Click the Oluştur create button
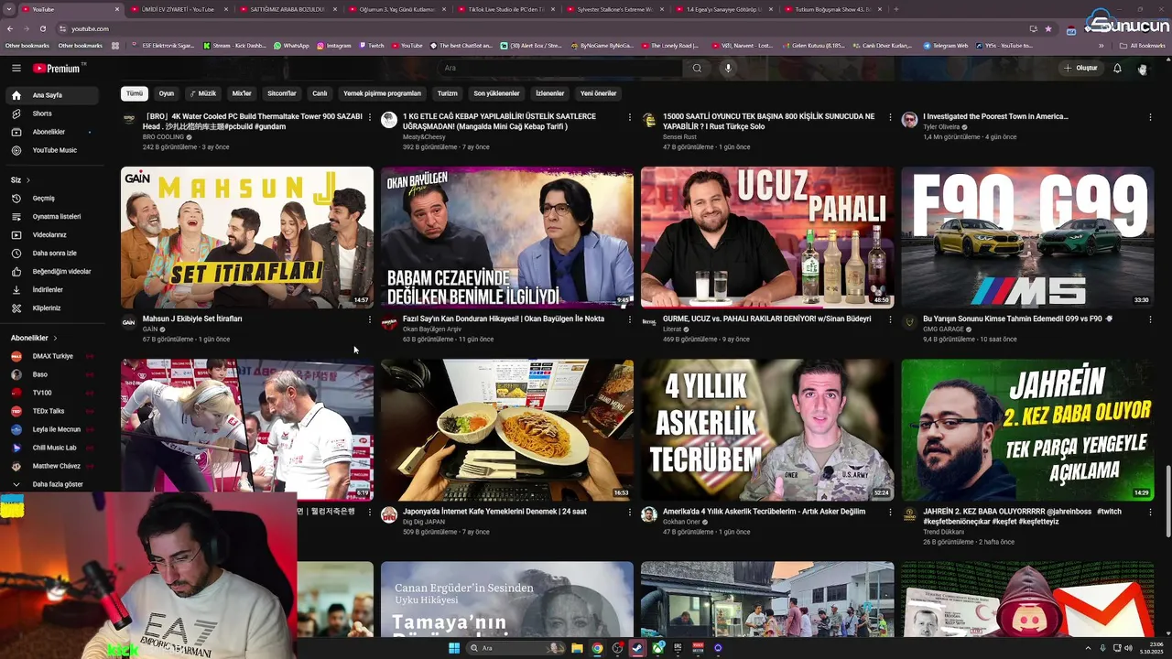The image size is (1172, 659). (x=1080, y=68)
